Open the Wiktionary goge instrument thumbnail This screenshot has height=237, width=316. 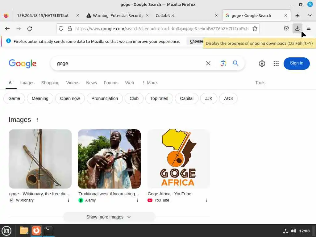40,159
